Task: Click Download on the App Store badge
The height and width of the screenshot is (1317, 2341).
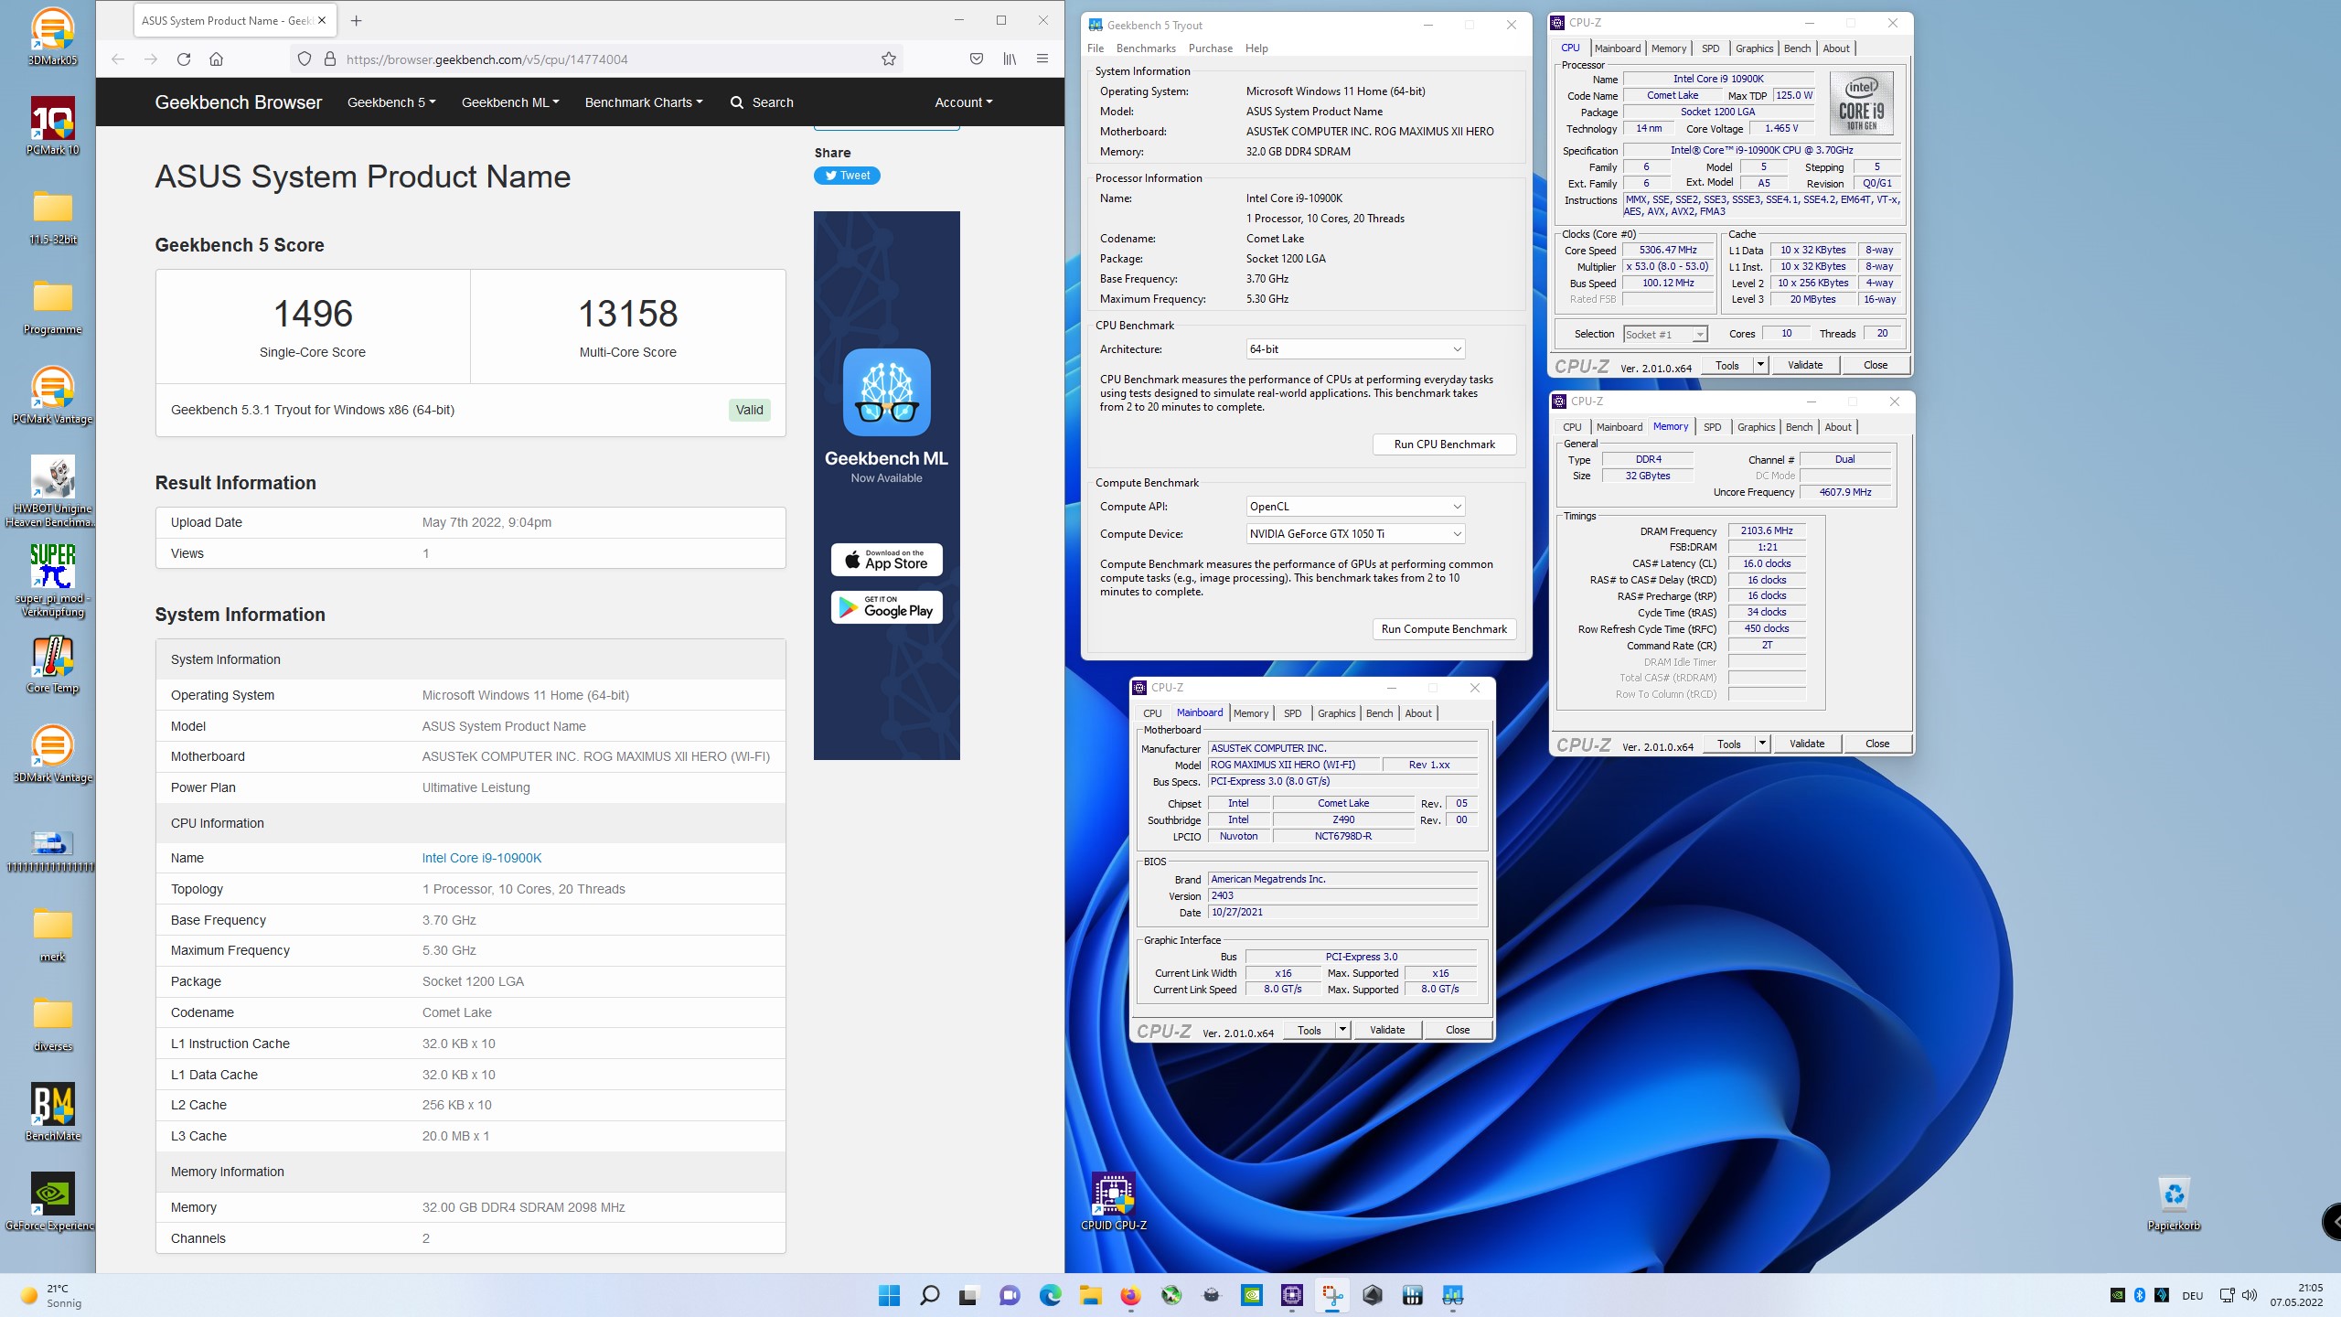Action: point(886,560)
